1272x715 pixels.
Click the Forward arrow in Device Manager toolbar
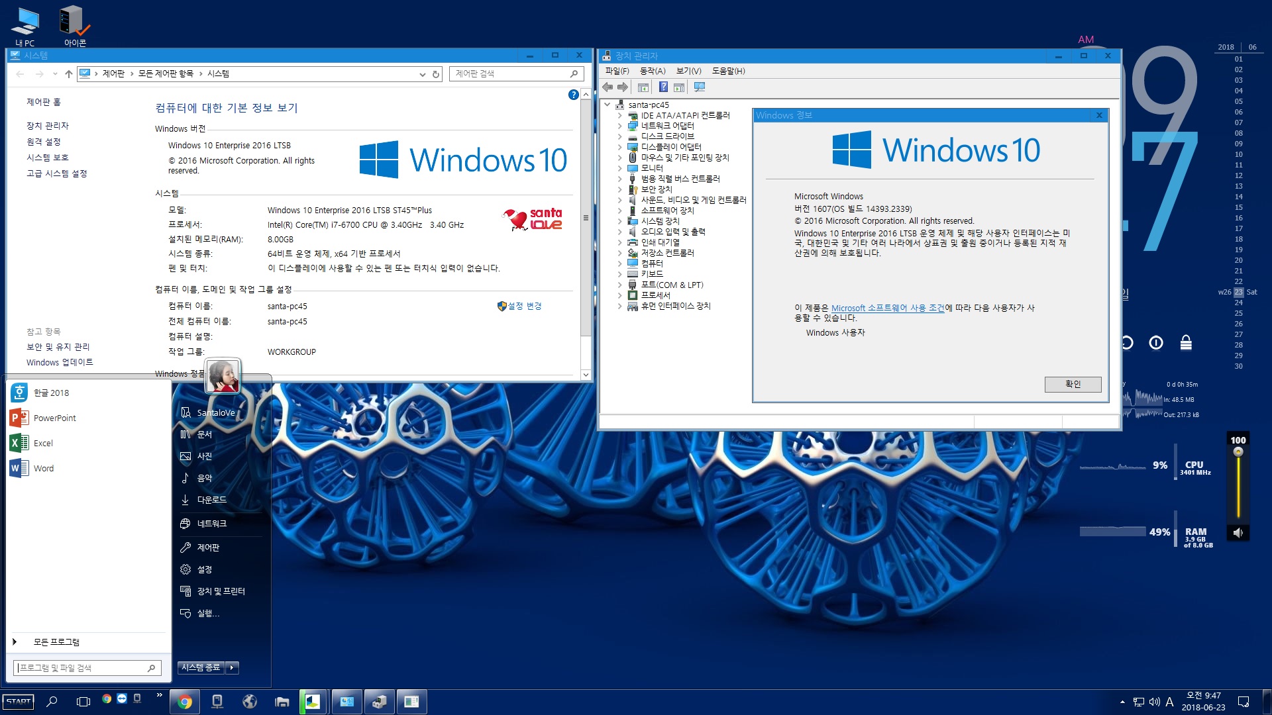coord(623,87)
